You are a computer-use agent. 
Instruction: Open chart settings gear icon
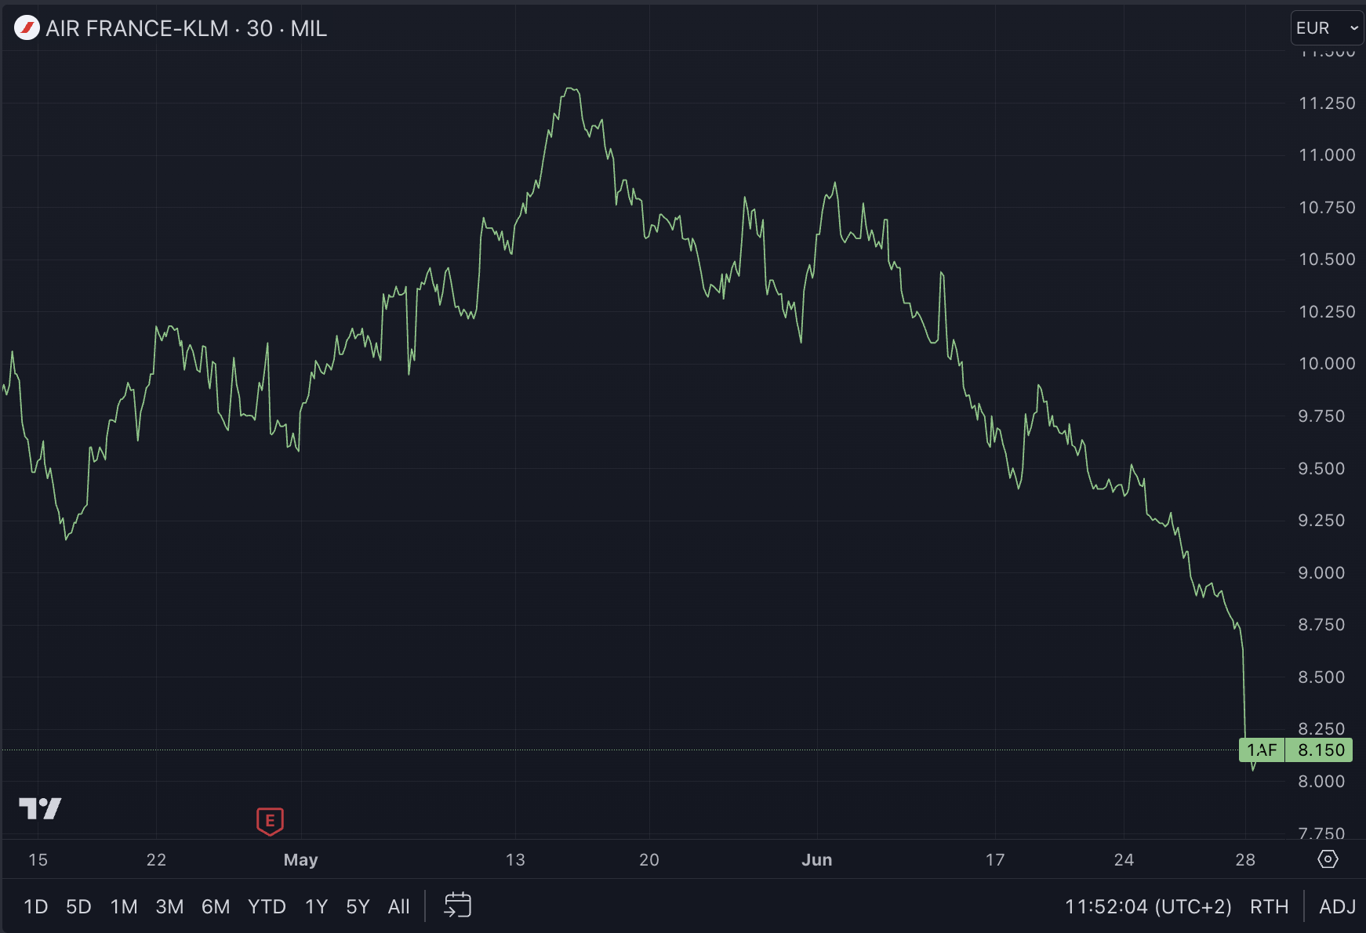pyautogui.click(x=1328, y=859)
